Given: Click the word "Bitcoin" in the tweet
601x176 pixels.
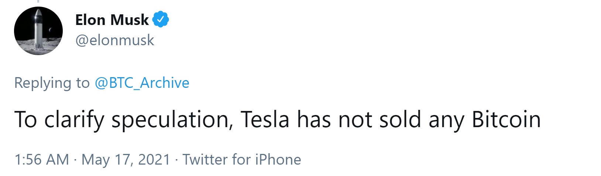Looking at the screenshot, I should [506, 119].
